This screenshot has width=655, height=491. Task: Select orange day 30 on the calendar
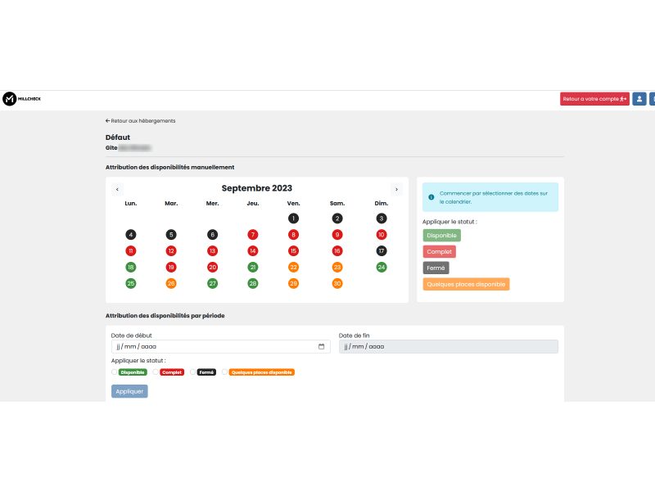point(337,283)
